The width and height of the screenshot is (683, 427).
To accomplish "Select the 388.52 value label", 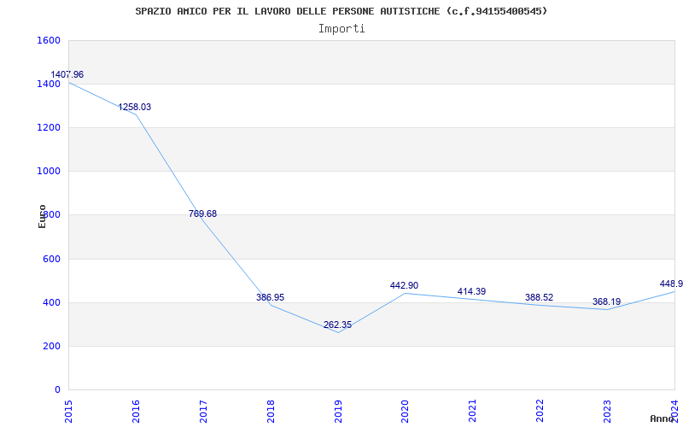I will coord(539,297).
